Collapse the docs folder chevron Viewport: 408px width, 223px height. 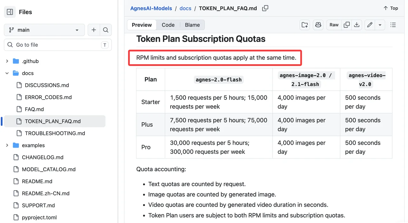[7, 73]
